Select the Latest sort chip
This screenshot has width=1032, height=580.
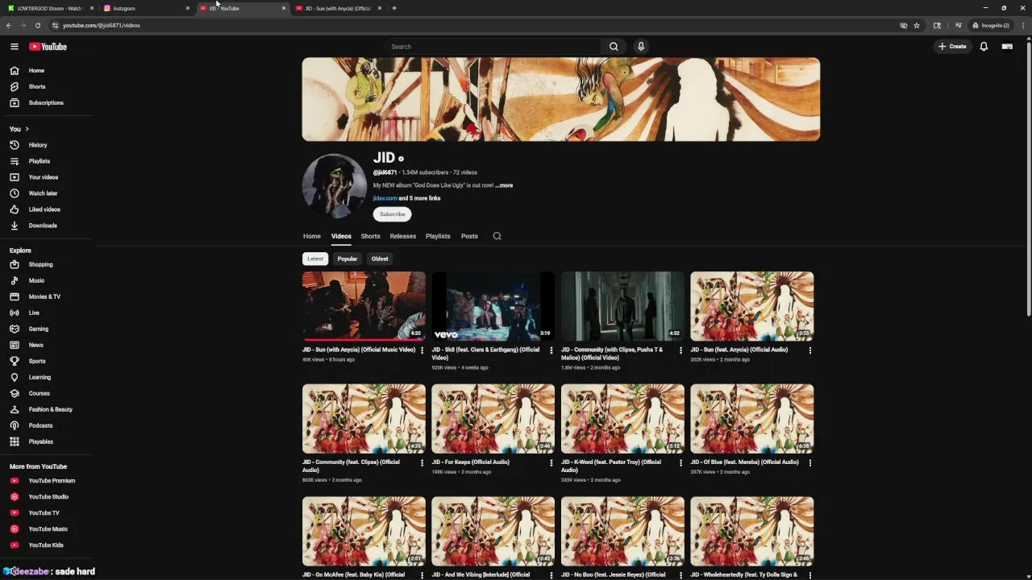tap(315, 259)
